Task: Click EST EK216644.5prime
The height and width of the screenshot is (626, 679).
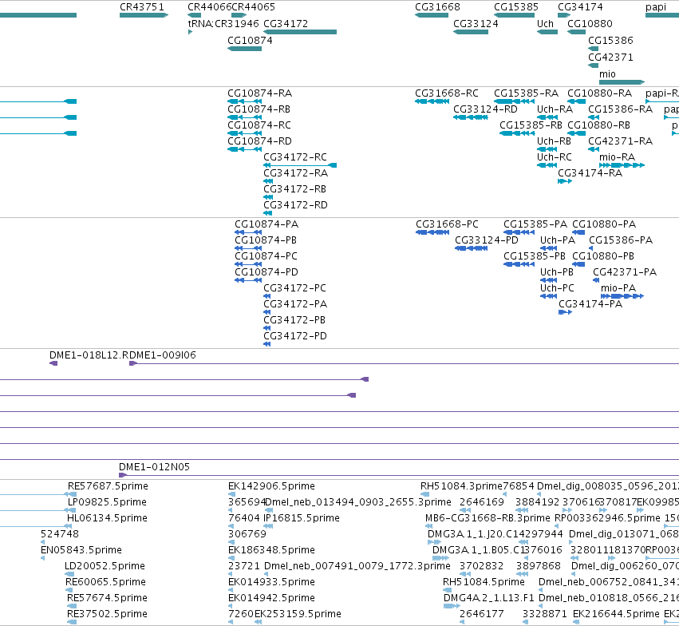Action: pyautogui.click(x=576, y=622)
